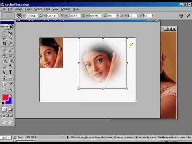
Task: Select the Clone Stamp tool
Action: 4,55
